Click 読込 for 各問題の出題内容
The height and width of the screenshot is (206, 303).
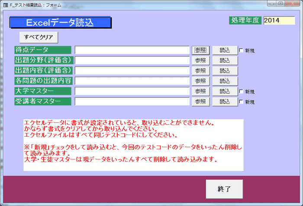point(225,81)
